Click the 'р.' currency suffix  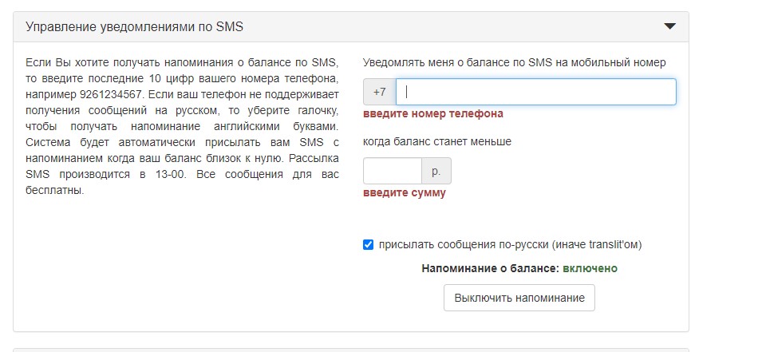tap(436, 171)
